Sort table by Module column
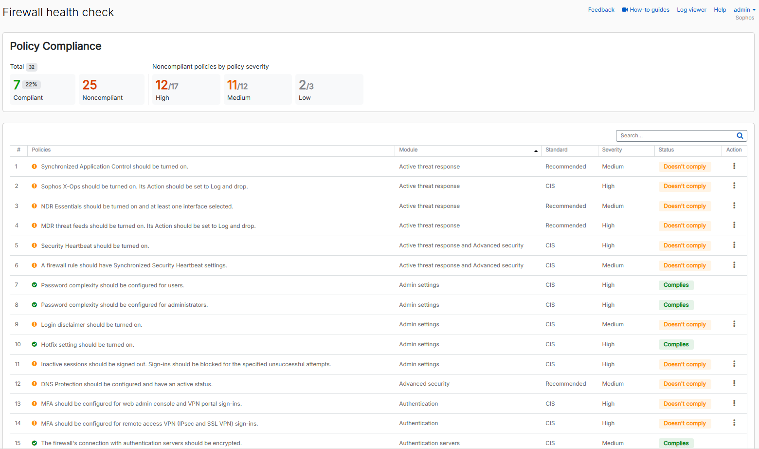 click(408, 150)
